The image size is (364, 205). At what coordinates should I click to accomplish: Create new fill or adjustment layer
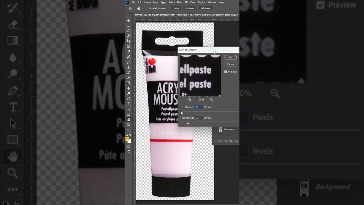[x=236, y=141]
